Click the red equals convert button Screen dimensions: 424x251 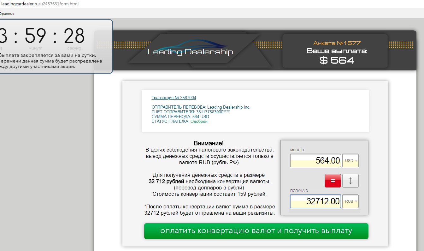click(333, 181)
